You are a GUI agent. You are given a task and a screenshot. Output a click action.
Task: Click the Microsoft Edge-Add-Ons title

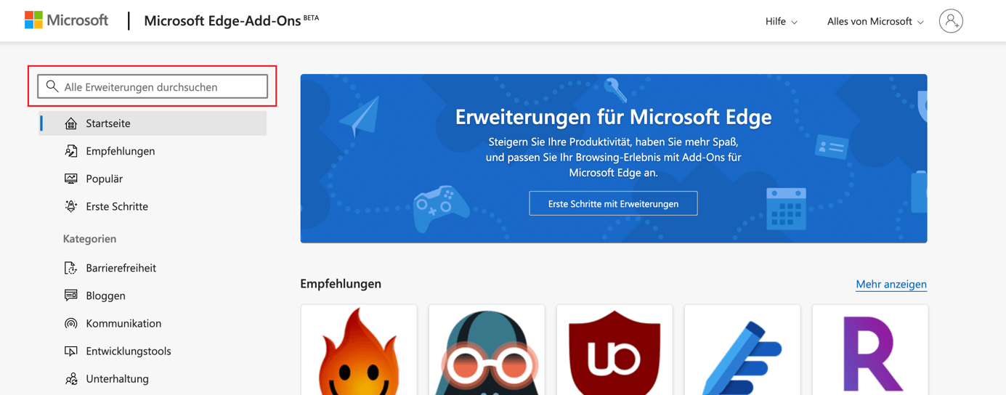coord(222,20)
